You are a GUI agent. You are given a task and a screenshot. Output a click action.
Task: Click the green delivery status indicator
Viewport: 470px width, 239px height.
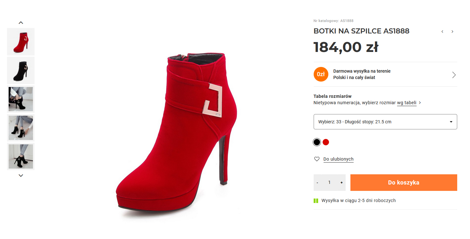pos(316,201)
